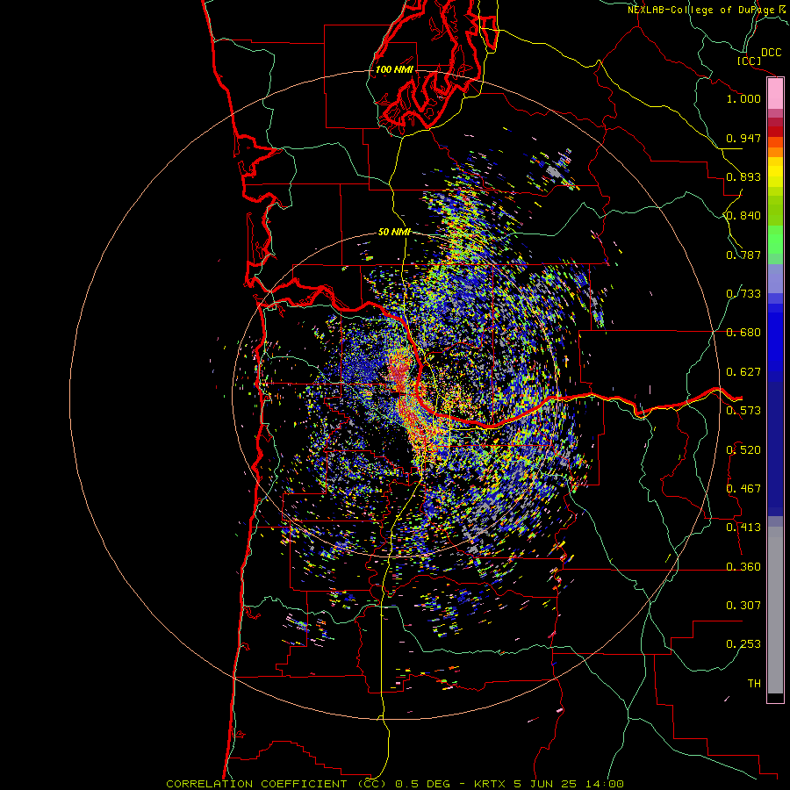Pick the lavender segment near 0.733

coord(775,278)
